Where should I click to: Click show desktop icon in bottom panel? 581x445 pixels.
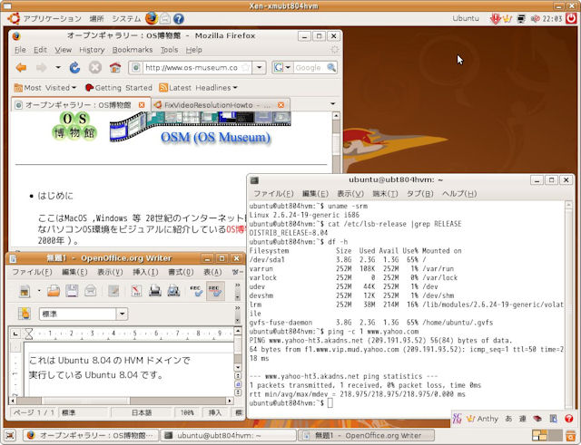10,435
